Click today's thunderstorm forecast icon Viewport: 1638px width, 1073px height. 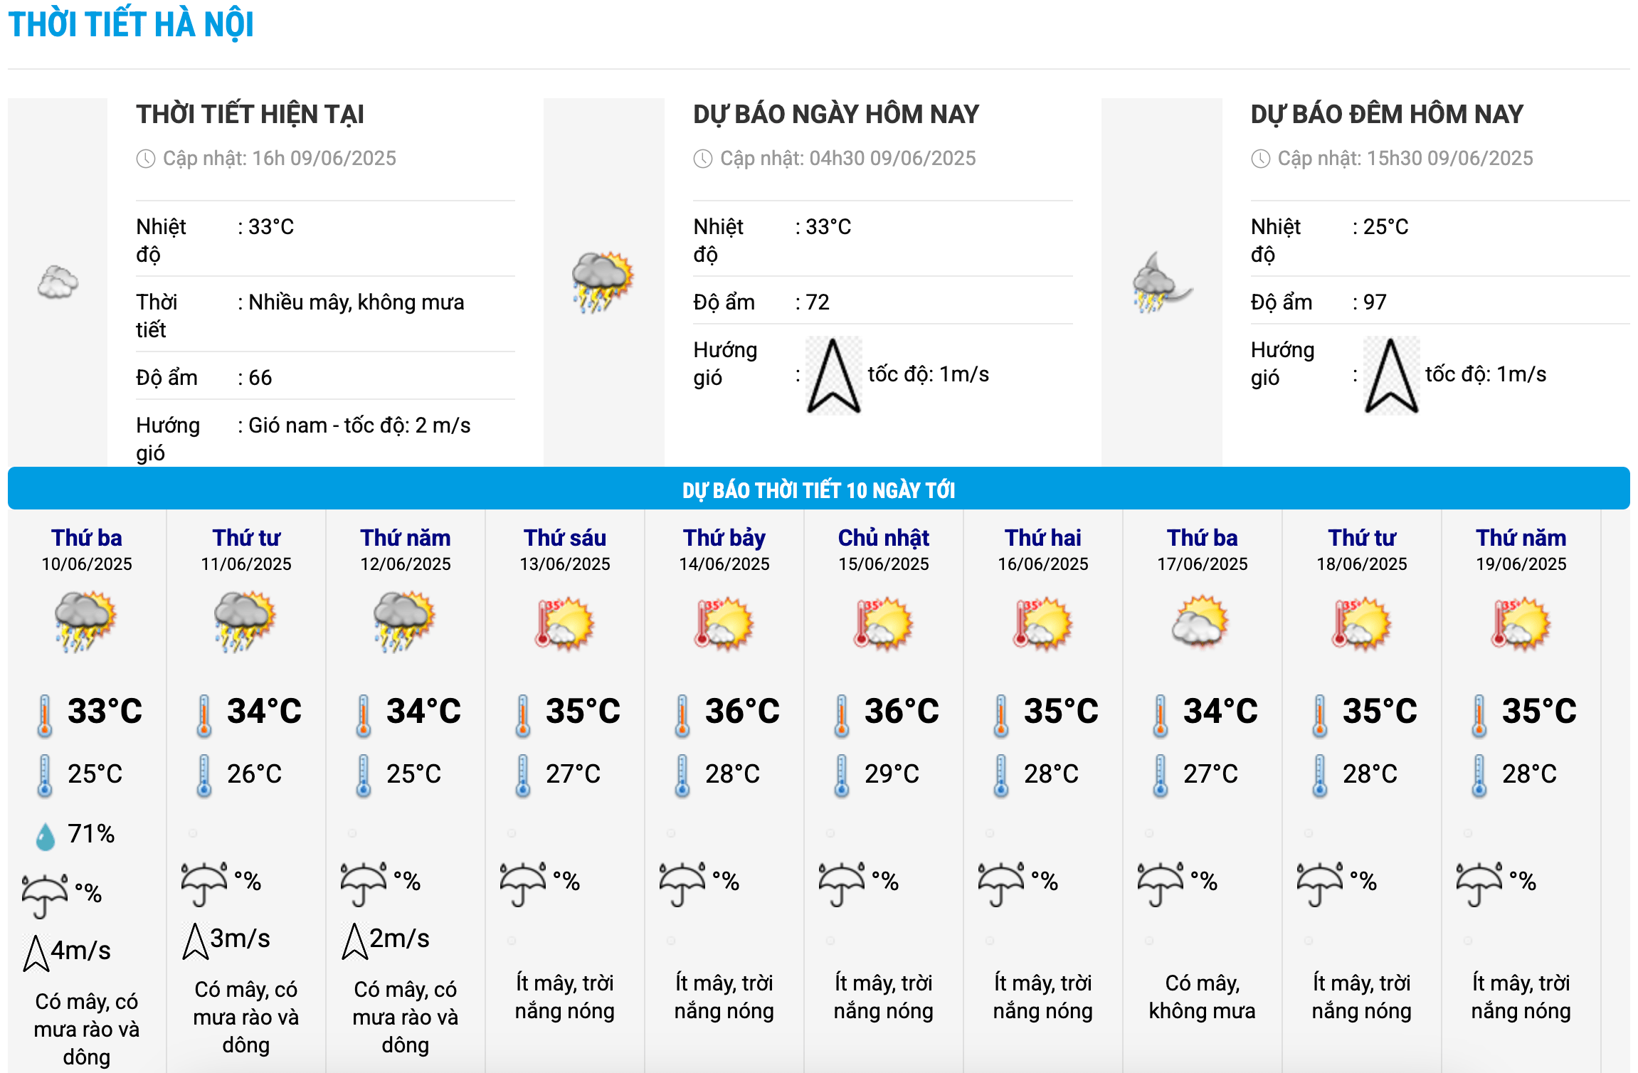(x=603, y=282)
